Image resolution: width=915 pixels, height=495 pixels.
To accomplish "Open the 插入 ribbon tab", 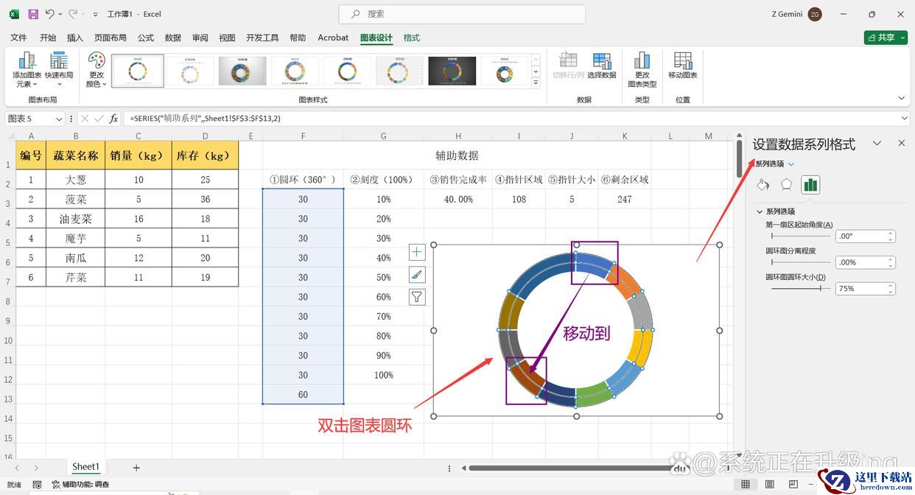I will 75,38.
